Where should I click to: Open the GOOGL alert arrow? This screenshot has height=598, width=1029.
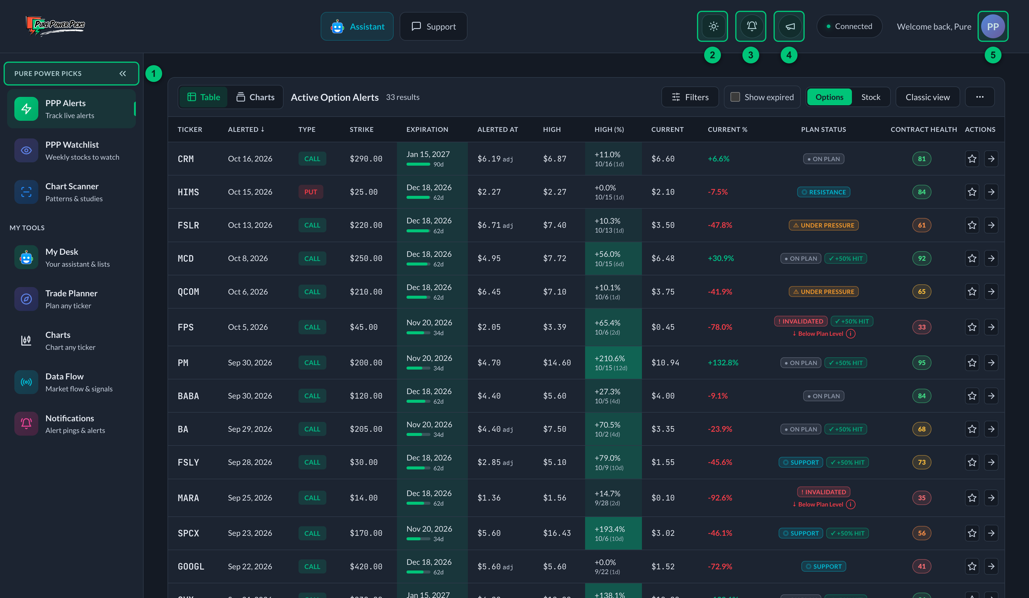(x=991, y=566)
